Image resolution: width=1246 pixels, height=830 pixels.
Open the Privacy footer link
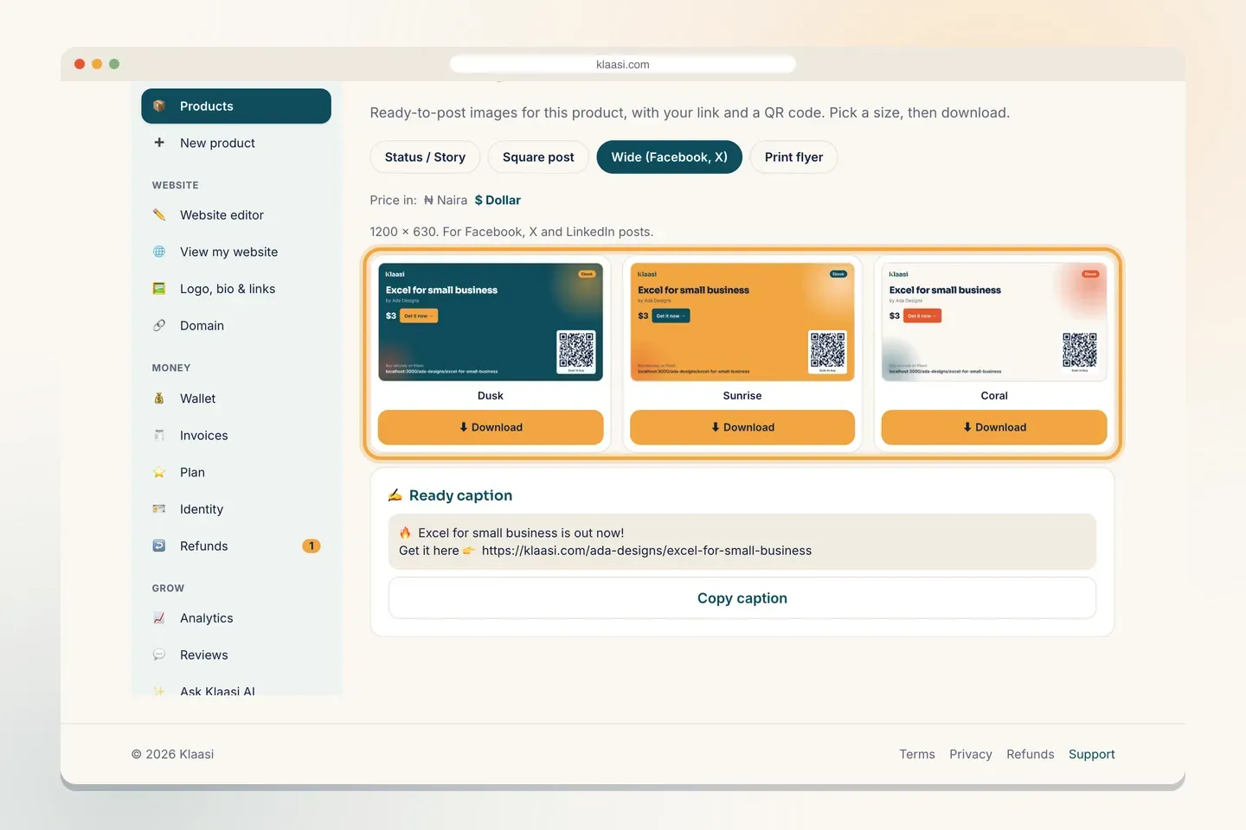[x=971, y=754]
